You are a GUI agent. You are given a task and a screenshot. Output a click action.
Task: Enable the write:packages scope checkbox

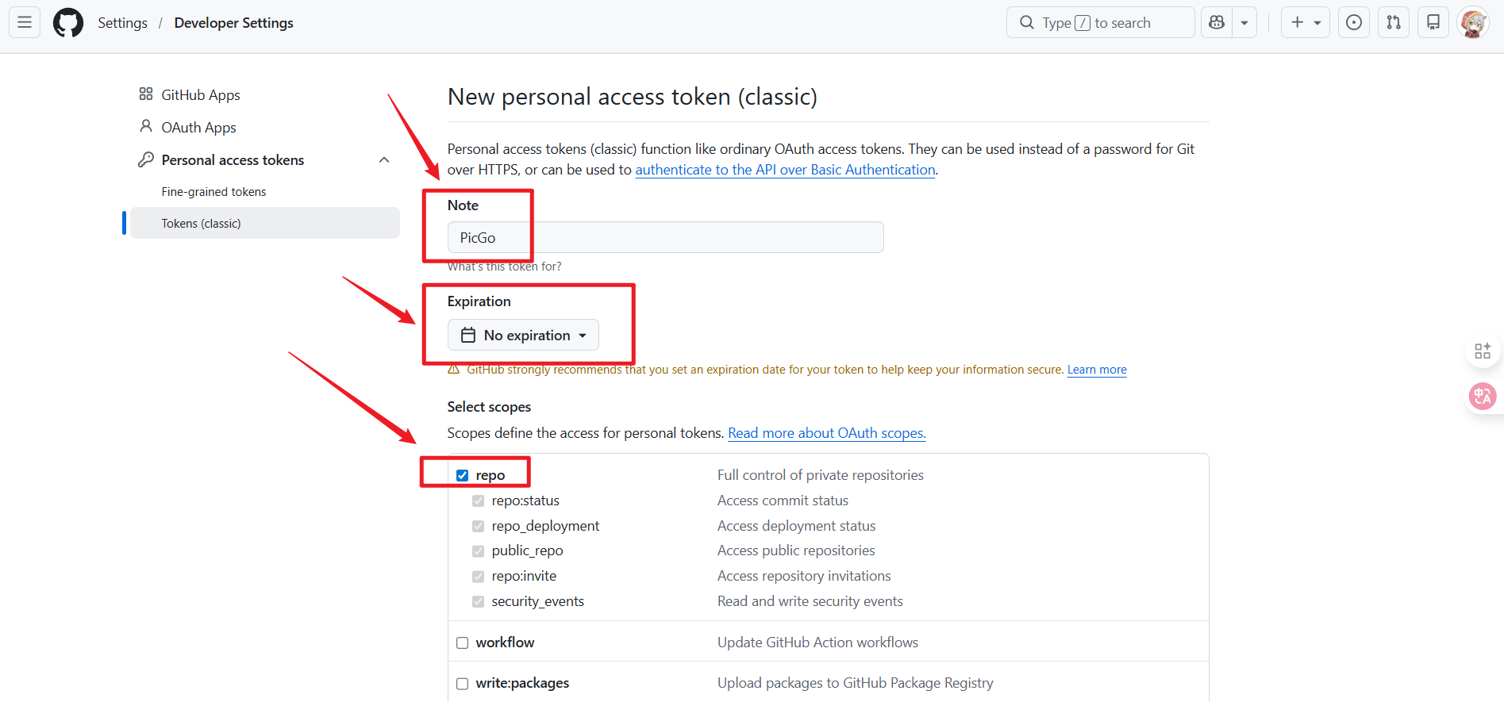tap(463, 684)
